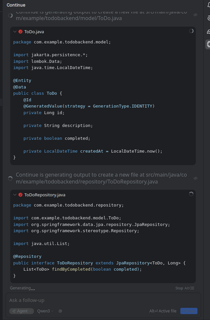Image resolution: width=210 pixels, height=320 pixels.
Task: Click the tools icon next to Qwen3
Action: [60, 311]
